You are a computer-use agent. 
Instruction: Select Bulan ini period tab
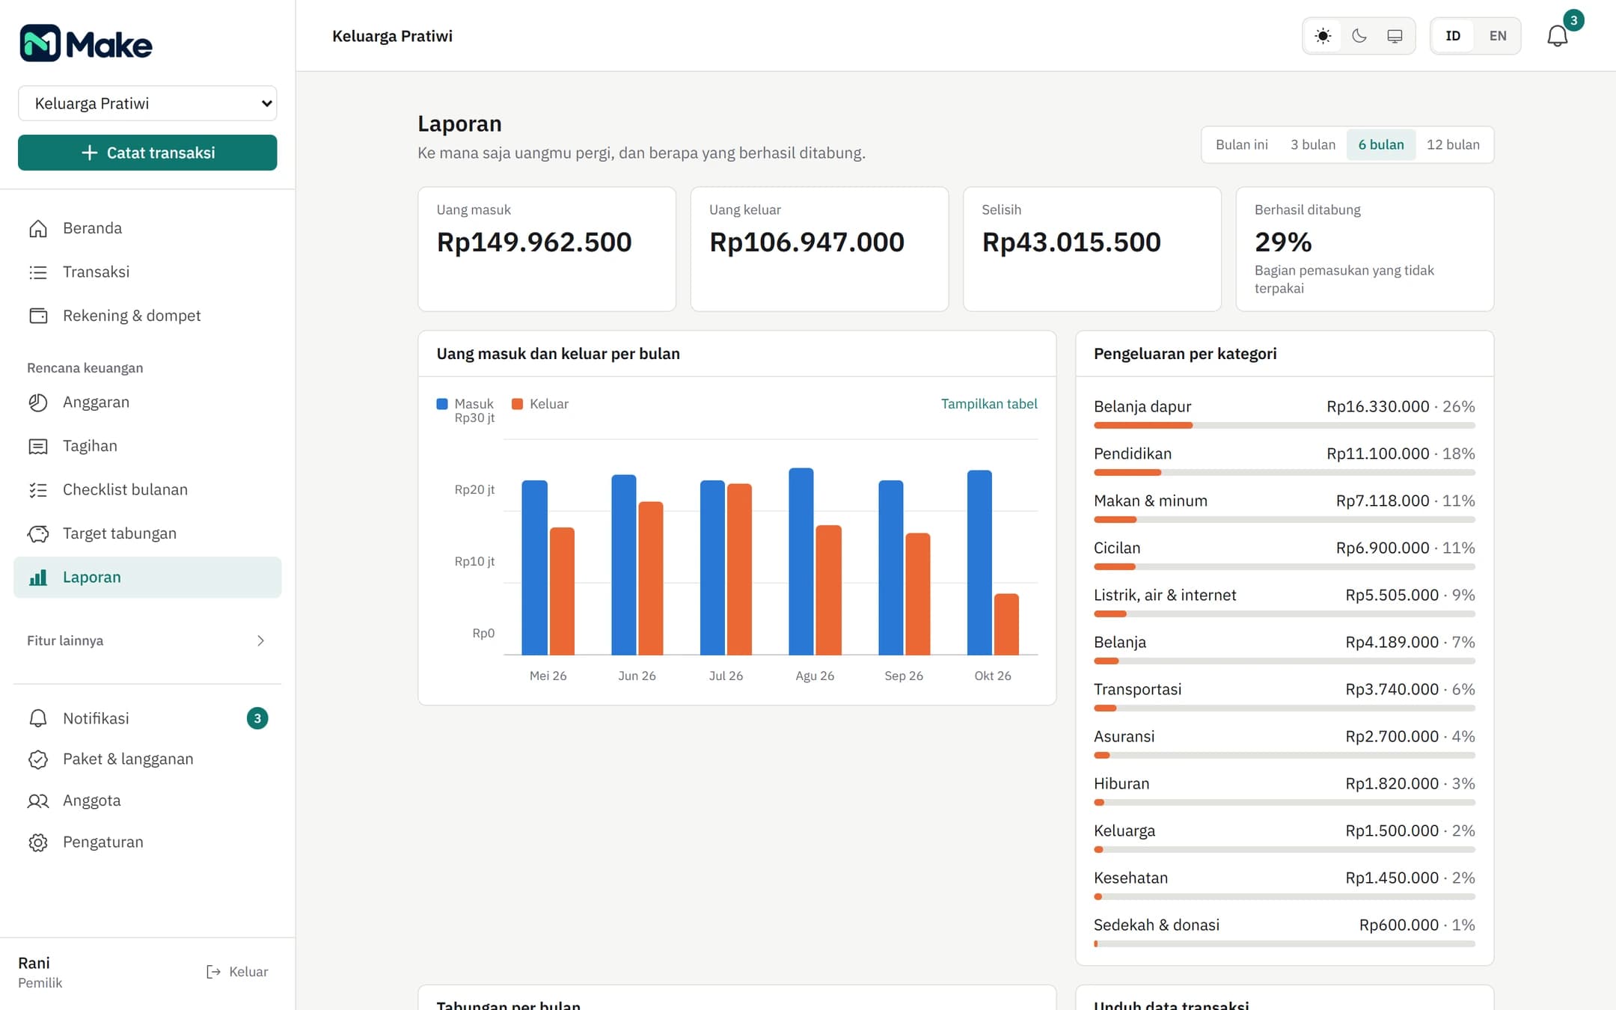(x=1242, y=144)
